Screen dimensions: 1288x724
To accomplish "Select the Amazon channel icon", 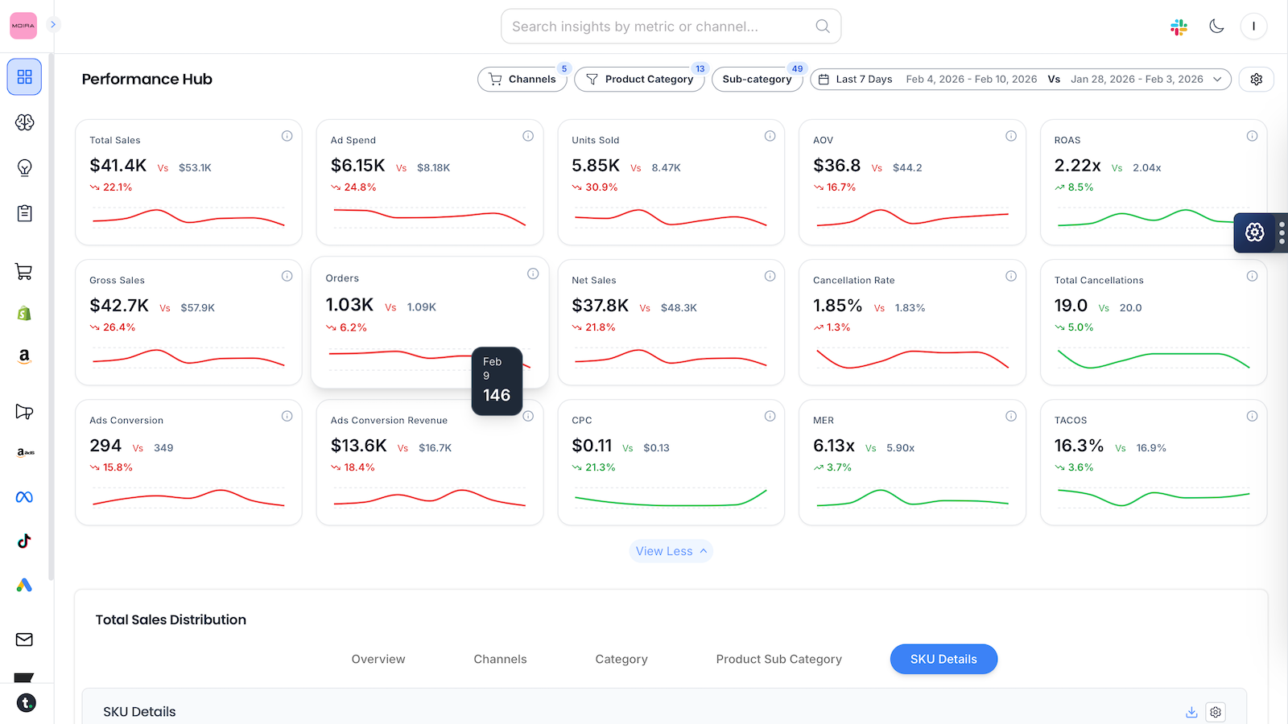I will tap(24, 356).
